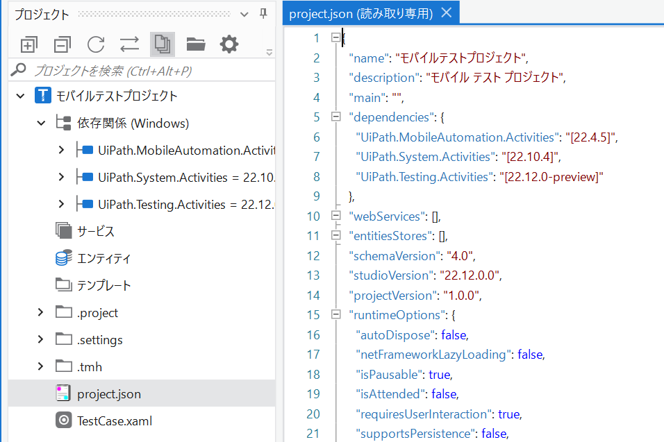The width and height of the screenshot is (664, 442).
Task: Select the .settings folder icon
Action: [x=63, y=339]
